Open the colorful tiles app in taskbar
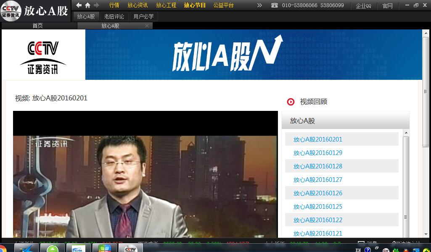431x252 pixels. coord(105,248)
